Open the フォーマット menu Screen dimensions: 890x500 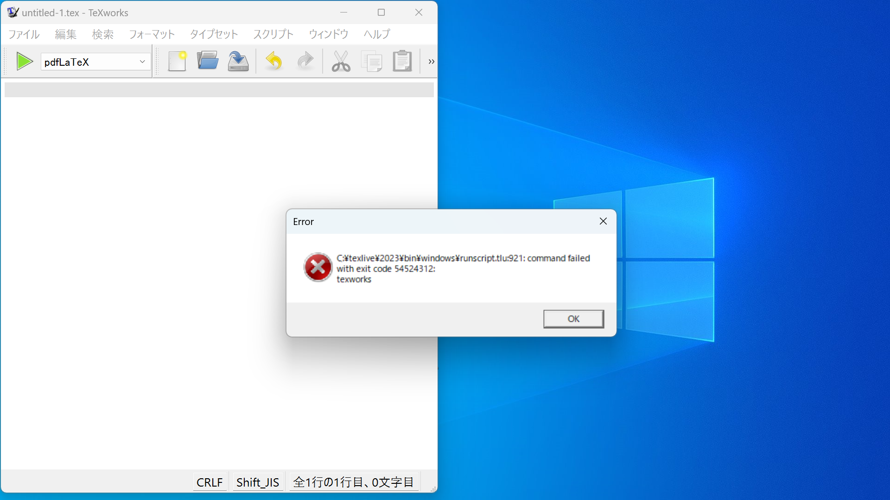tap(152, 34)
